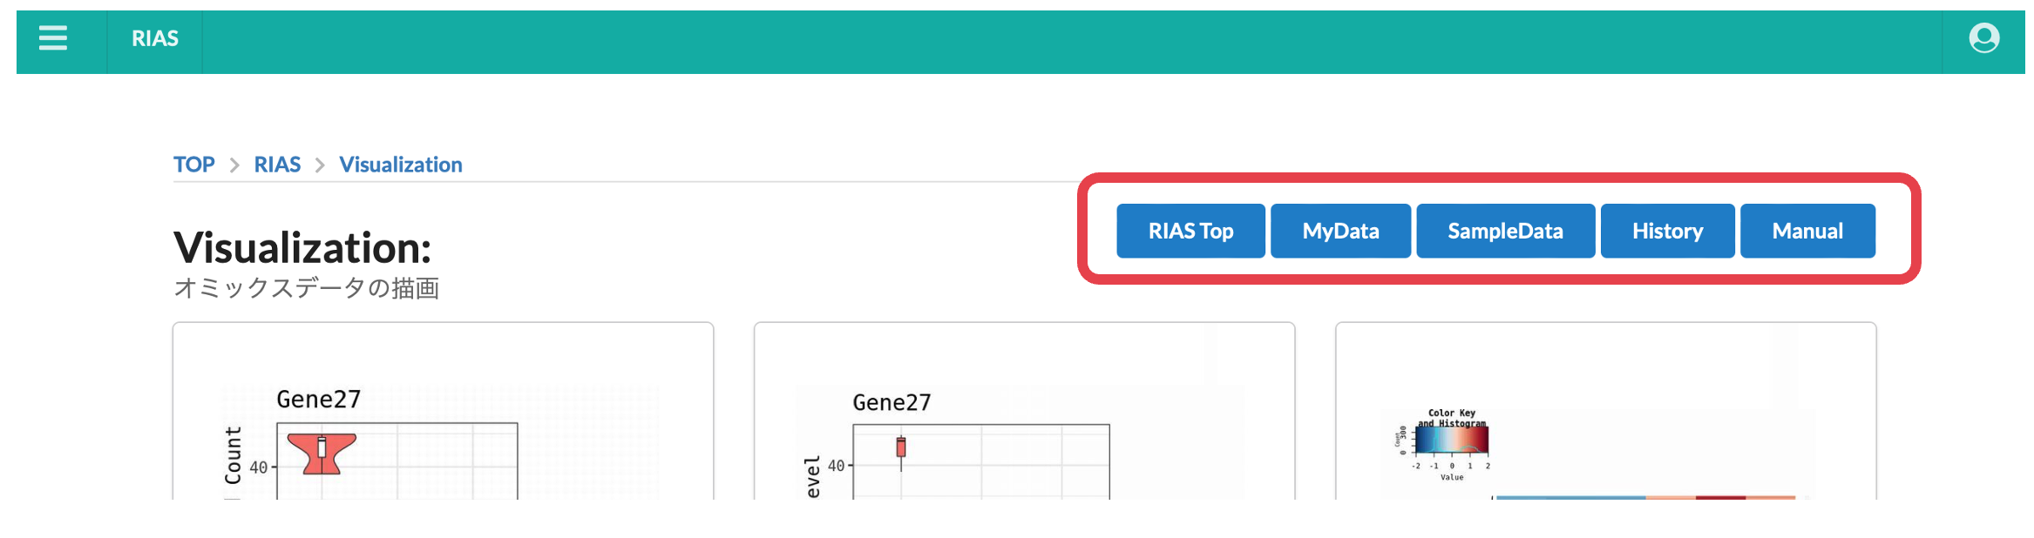Open the MyData page
Screen dimensions: 2034x538
1340,232
